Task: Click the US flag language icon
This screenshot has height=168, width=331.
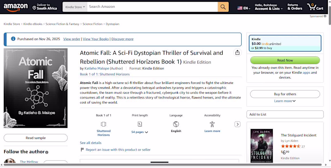Action: point(240,8)
